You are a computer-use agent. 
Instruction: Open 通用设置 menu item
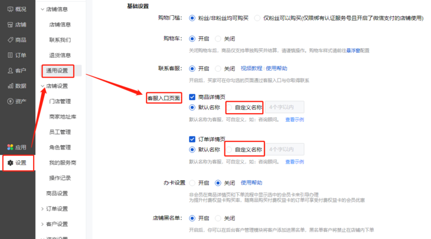click(x=57, y=71)
